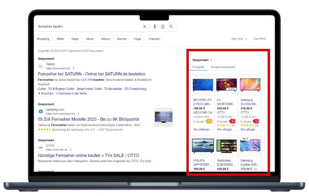Open Google Lens image search icon
Image resolution: width=309 pixels, height=196 pixels.
pos(163,27)
